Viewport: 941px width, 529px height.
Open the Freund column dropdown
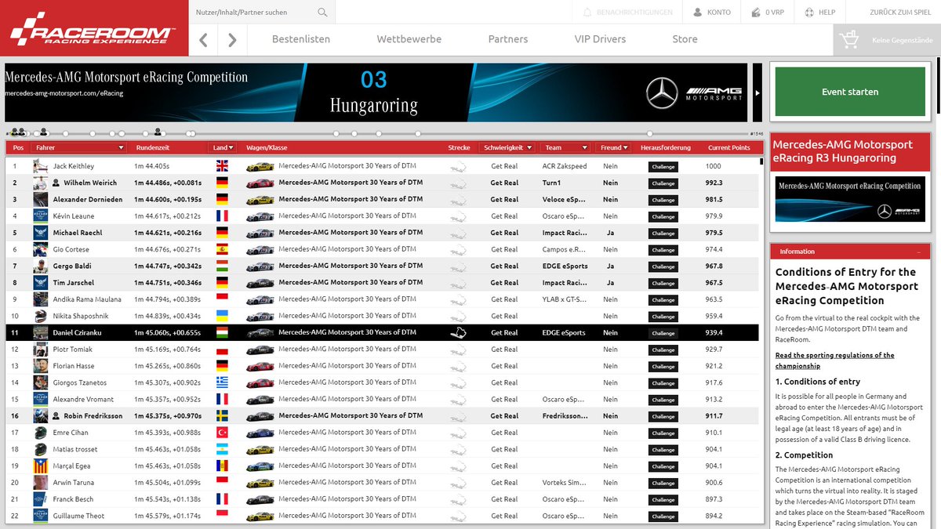coord(625,147)
